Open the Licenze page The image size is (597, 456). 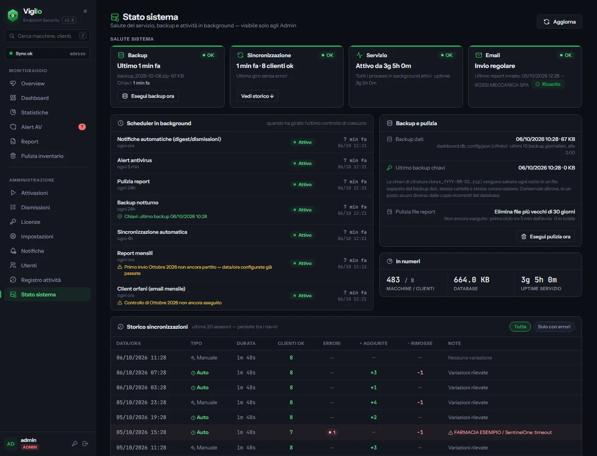click(47, 222)
